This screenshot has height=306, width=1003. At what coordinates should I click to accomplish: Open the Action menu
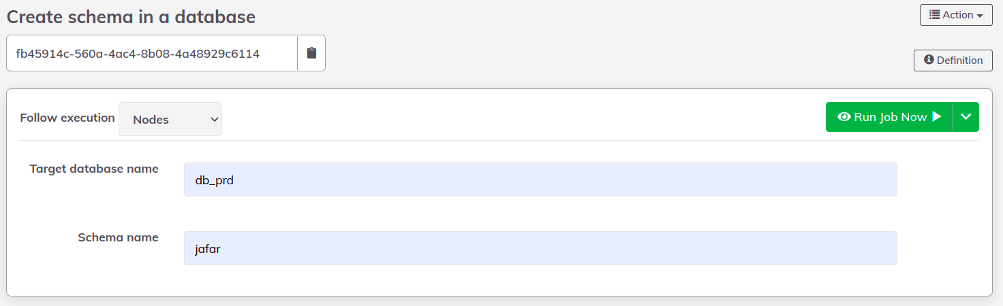coord(955,15)
